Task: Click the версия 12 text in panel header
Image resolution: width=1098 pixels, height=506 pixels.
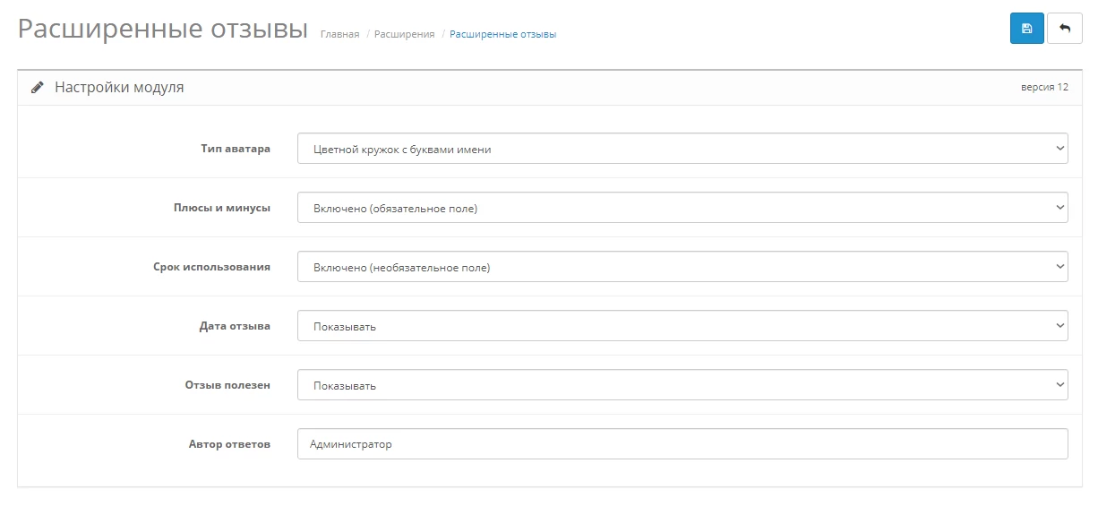Action: (1044, 88)
